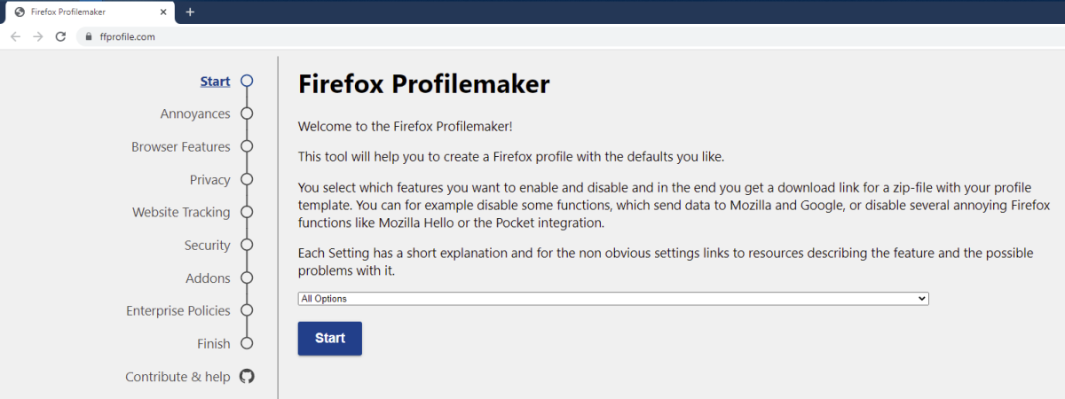Image resolution: width=1065 pixels, height=399 pixels.
Task: Open Website Tracking section
Action: tap(181, 212)
